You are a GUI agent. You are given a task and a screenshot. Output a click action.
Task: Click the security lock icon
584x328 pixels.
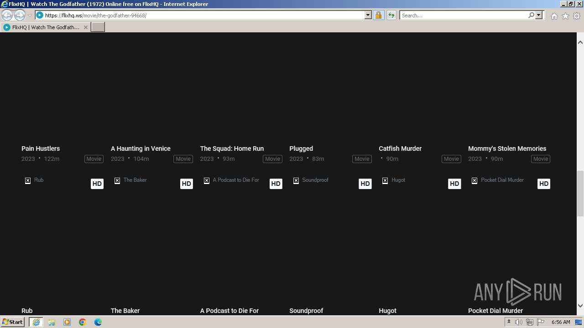(378, 15)
